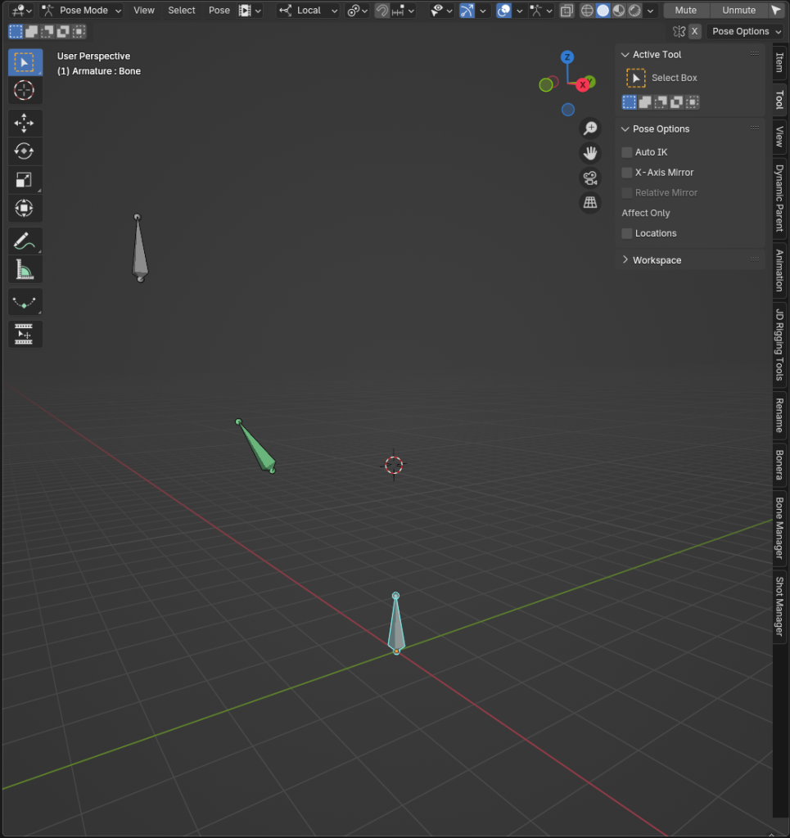Open the Bonera sidebar tab
The image size is (790, 838).
[x=780, y=465]
